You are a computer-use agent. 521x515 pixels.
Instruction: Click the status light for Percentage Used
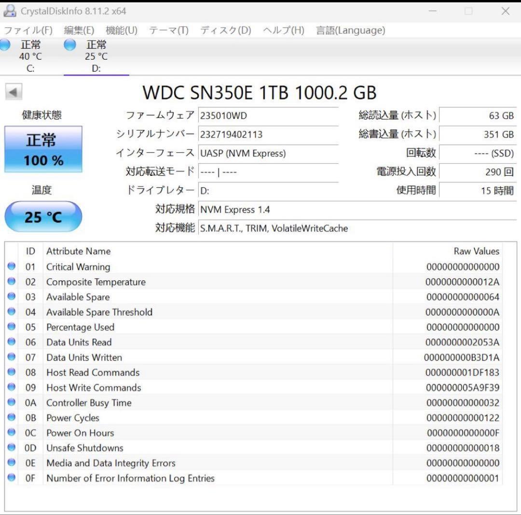[11, 327]
